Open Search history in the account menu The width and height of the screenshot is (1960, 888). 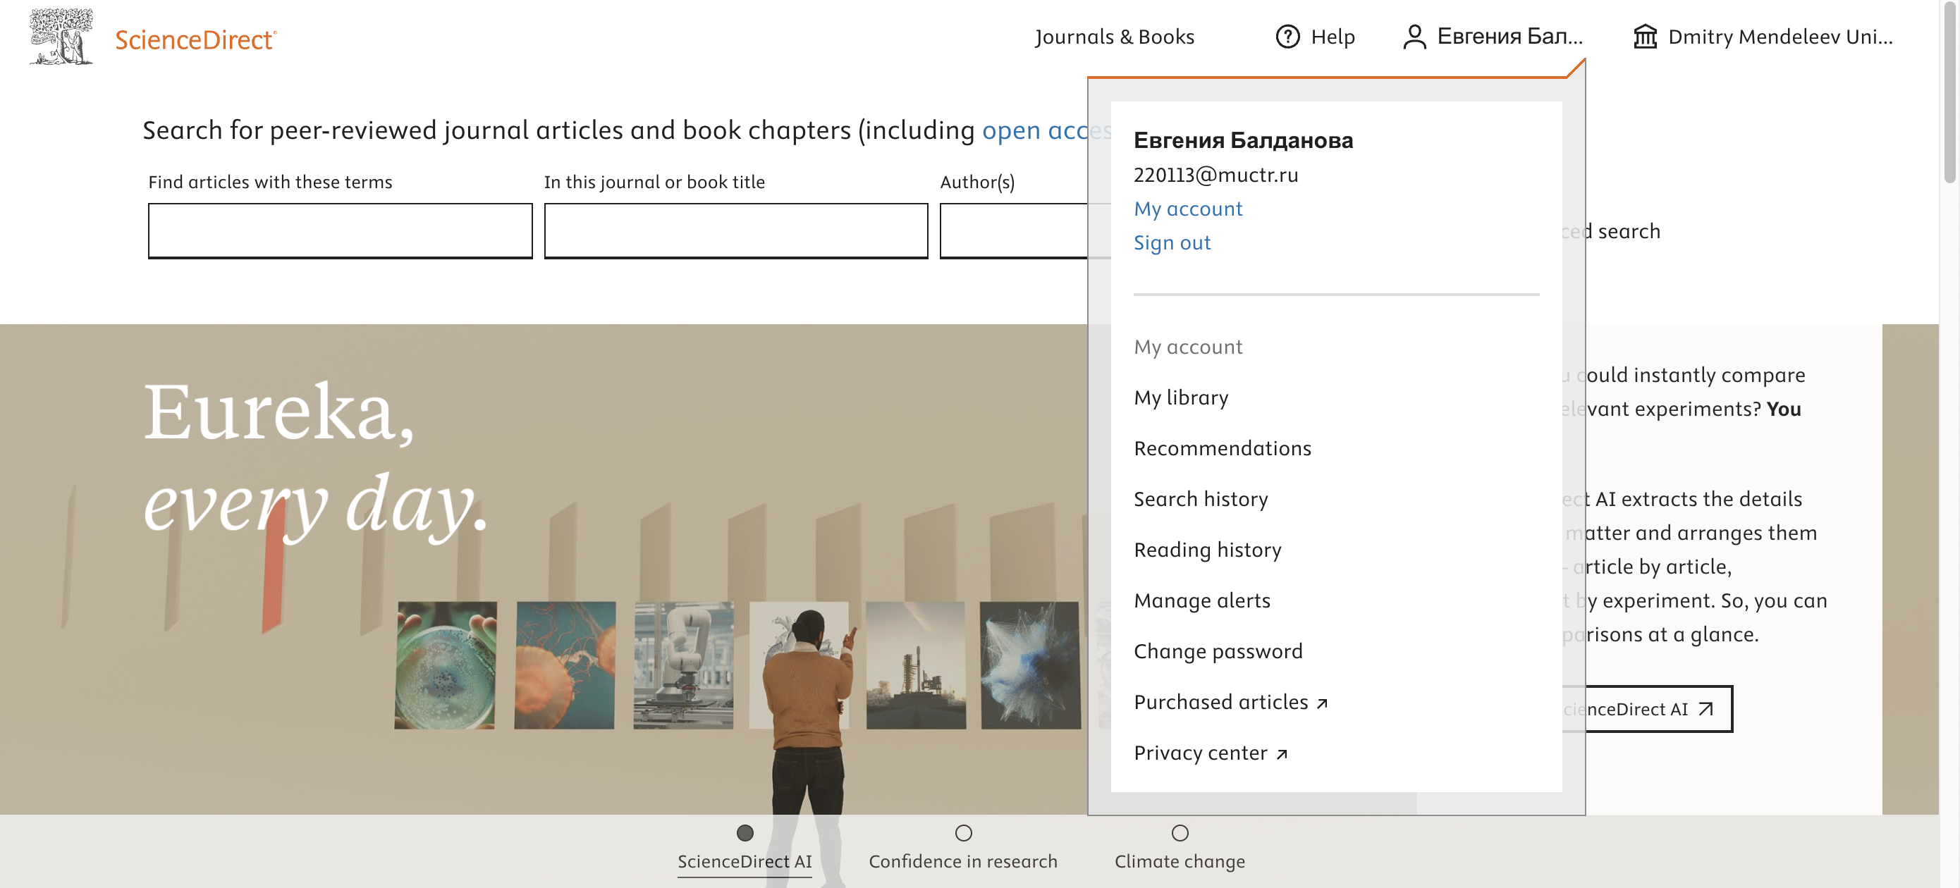click(x=1200, y=499)
